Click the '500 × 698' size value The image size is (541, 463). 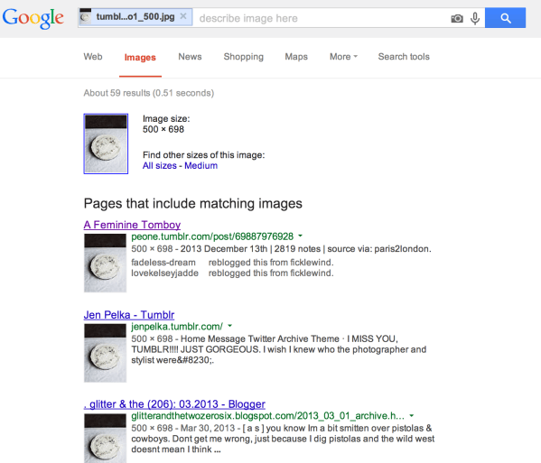(163, 129)
